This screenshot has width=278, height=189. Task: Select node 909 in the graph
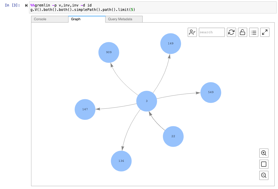(x=109, y=52)
